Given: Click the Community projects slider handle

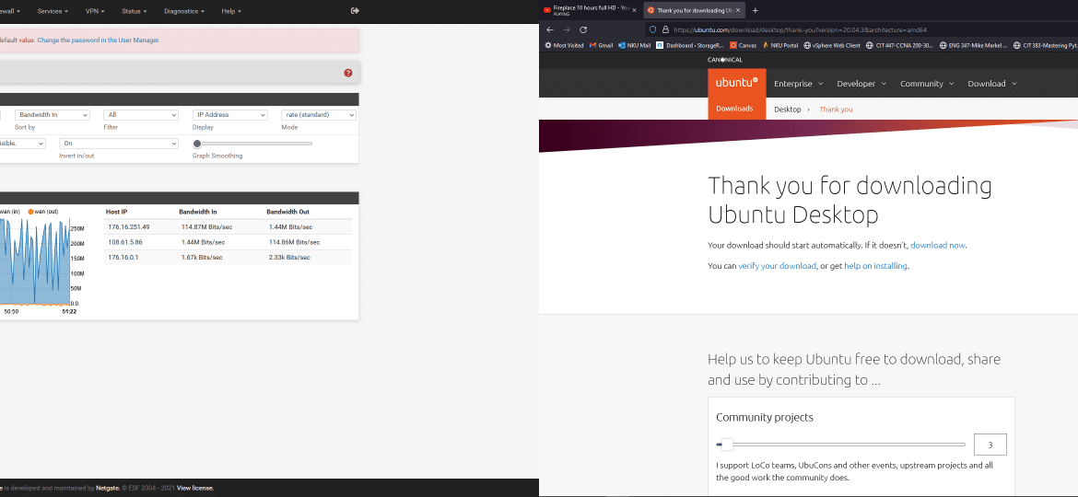Looking at the screenshot, I should pyautogui.click(x=727, y=445).
